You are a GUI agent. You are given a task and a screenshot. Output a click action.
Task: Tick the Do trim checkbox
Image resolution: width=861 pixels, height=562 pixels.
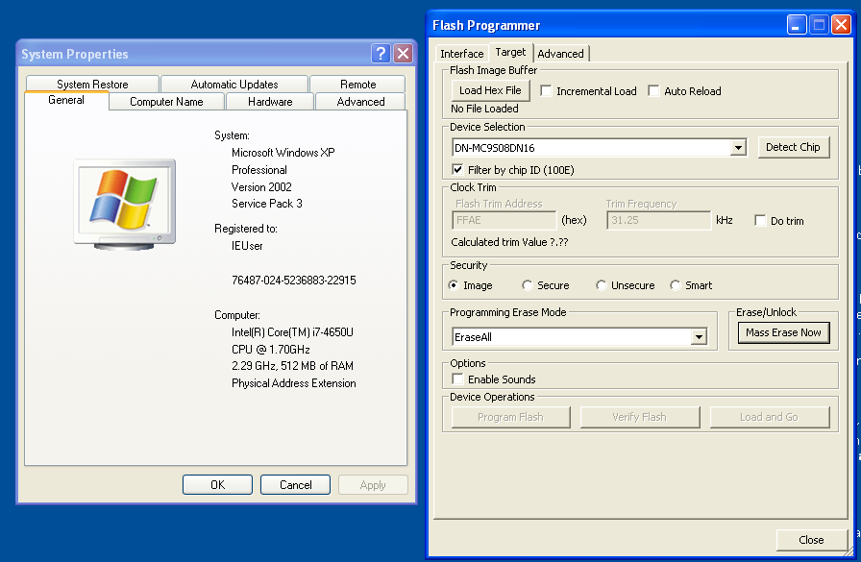click(x=760, y=221)
